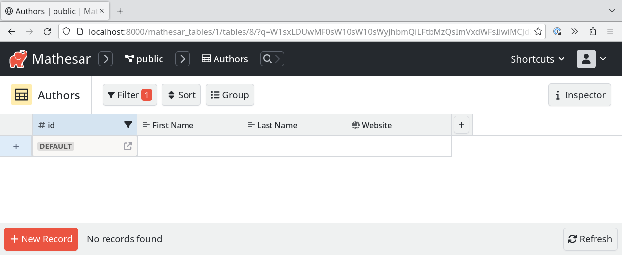Select the DEFAULT id cell
The width and height of the screenshot is (622, 255).
coord(85,146)
